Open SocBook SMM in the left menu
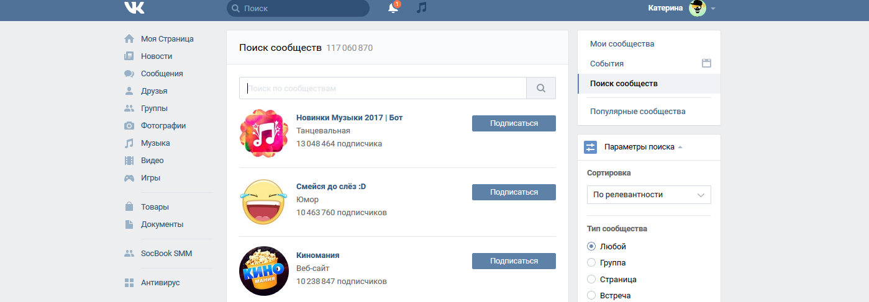Viewport: 869px width, 302px height. (x=165, y=253)
